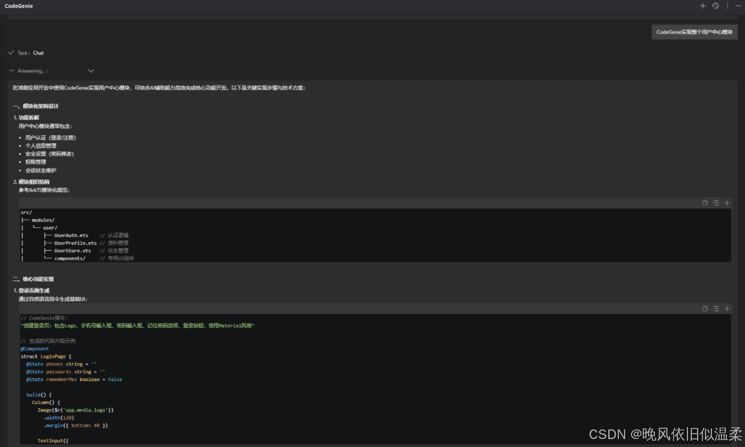Click the bullet 权限管理
Screen dimensions: 745x447
[x=36, y=162]
